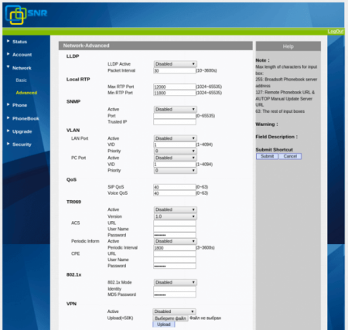Open the 802.1x Mode dropdown
The height and width of the screenshot is (330, 348).
pos(176,282)
